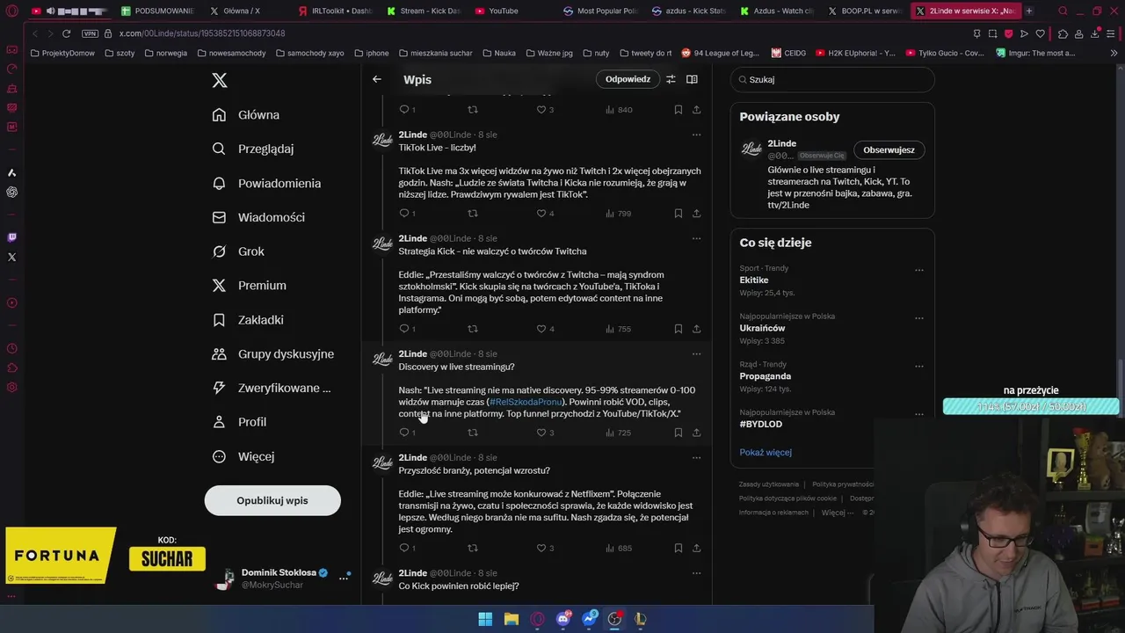The height and width of the screenshot is (633, 1125).
Task: Open the Premium item in the sidebar
Action: point(250,286)
